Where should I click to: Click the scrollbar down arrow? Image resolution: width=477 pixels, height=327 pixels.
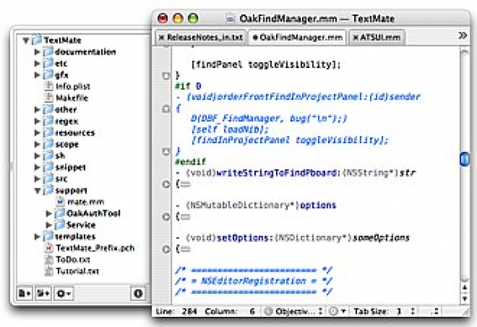click(x=464, y=298)
